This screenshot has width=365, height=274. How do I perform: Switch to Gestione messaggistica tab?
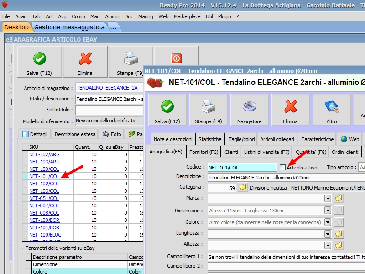tap(69, 27)
